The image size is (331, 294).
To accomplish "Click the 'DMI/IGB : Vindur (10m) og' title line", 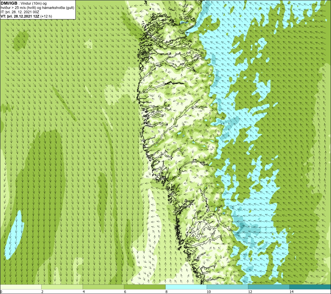I will 24,3.
